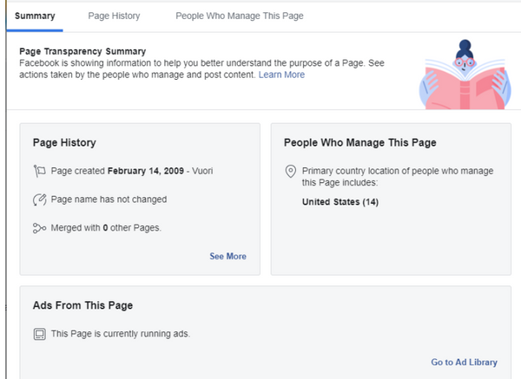Click the location pin icon

tap(290, 171)
